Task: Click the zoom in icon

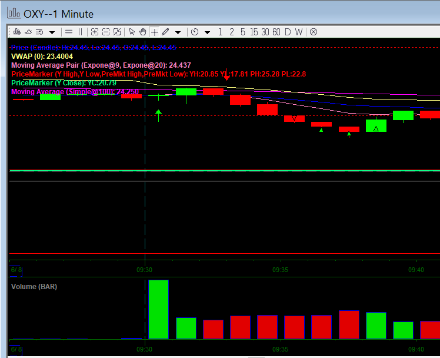Action: tap(95, 32)
